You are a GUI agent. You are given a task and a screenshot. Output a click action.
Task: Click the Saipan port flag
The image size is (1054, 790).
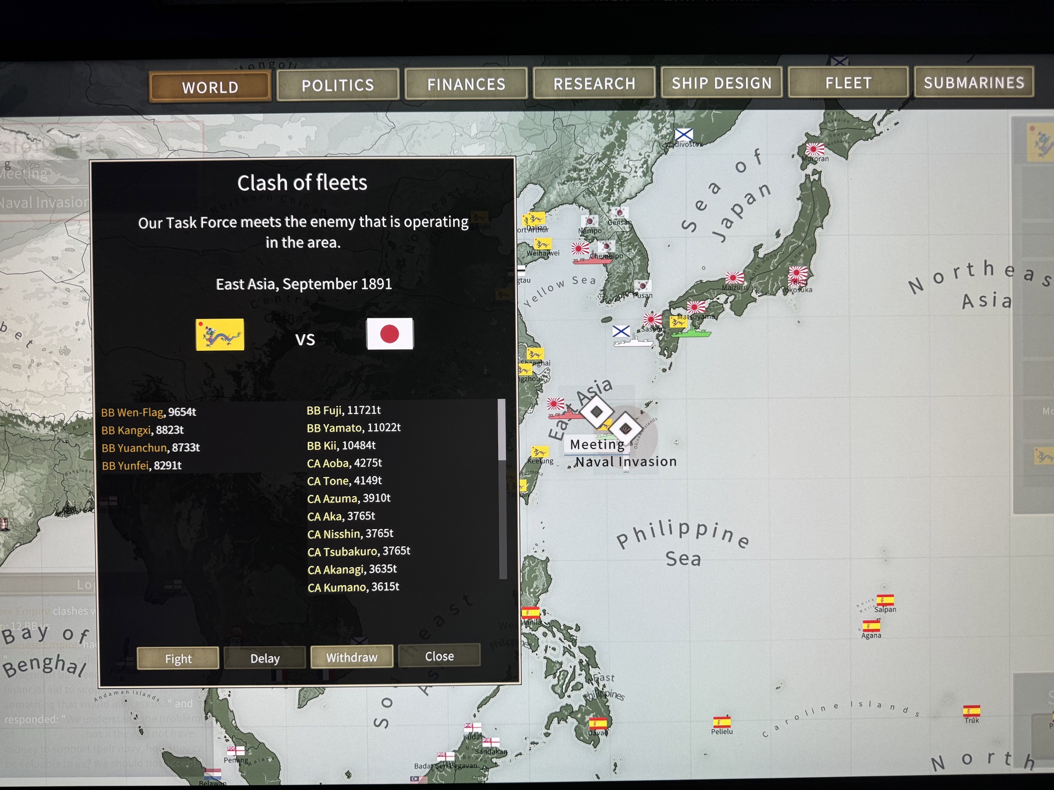pos(885,600)
